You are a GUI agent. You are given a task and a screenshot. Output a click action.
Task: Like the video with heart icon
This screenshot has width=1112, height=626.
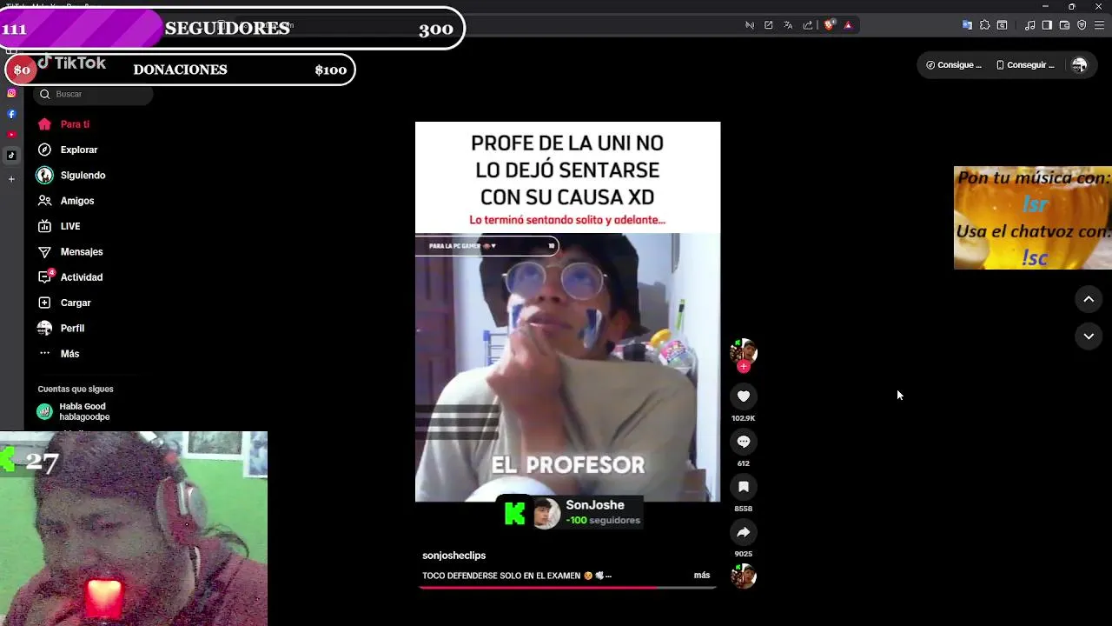744,396
